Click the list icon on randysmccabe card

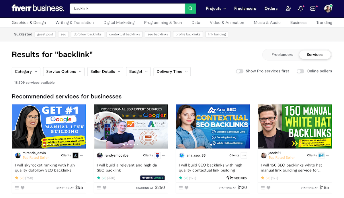[x=99, y=188]
